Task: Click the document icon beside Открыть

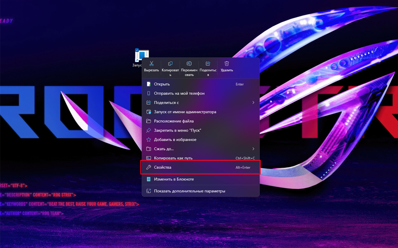Action: coord(149,84)
